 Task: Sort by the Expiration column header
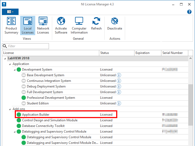click(x=148, y=53)
